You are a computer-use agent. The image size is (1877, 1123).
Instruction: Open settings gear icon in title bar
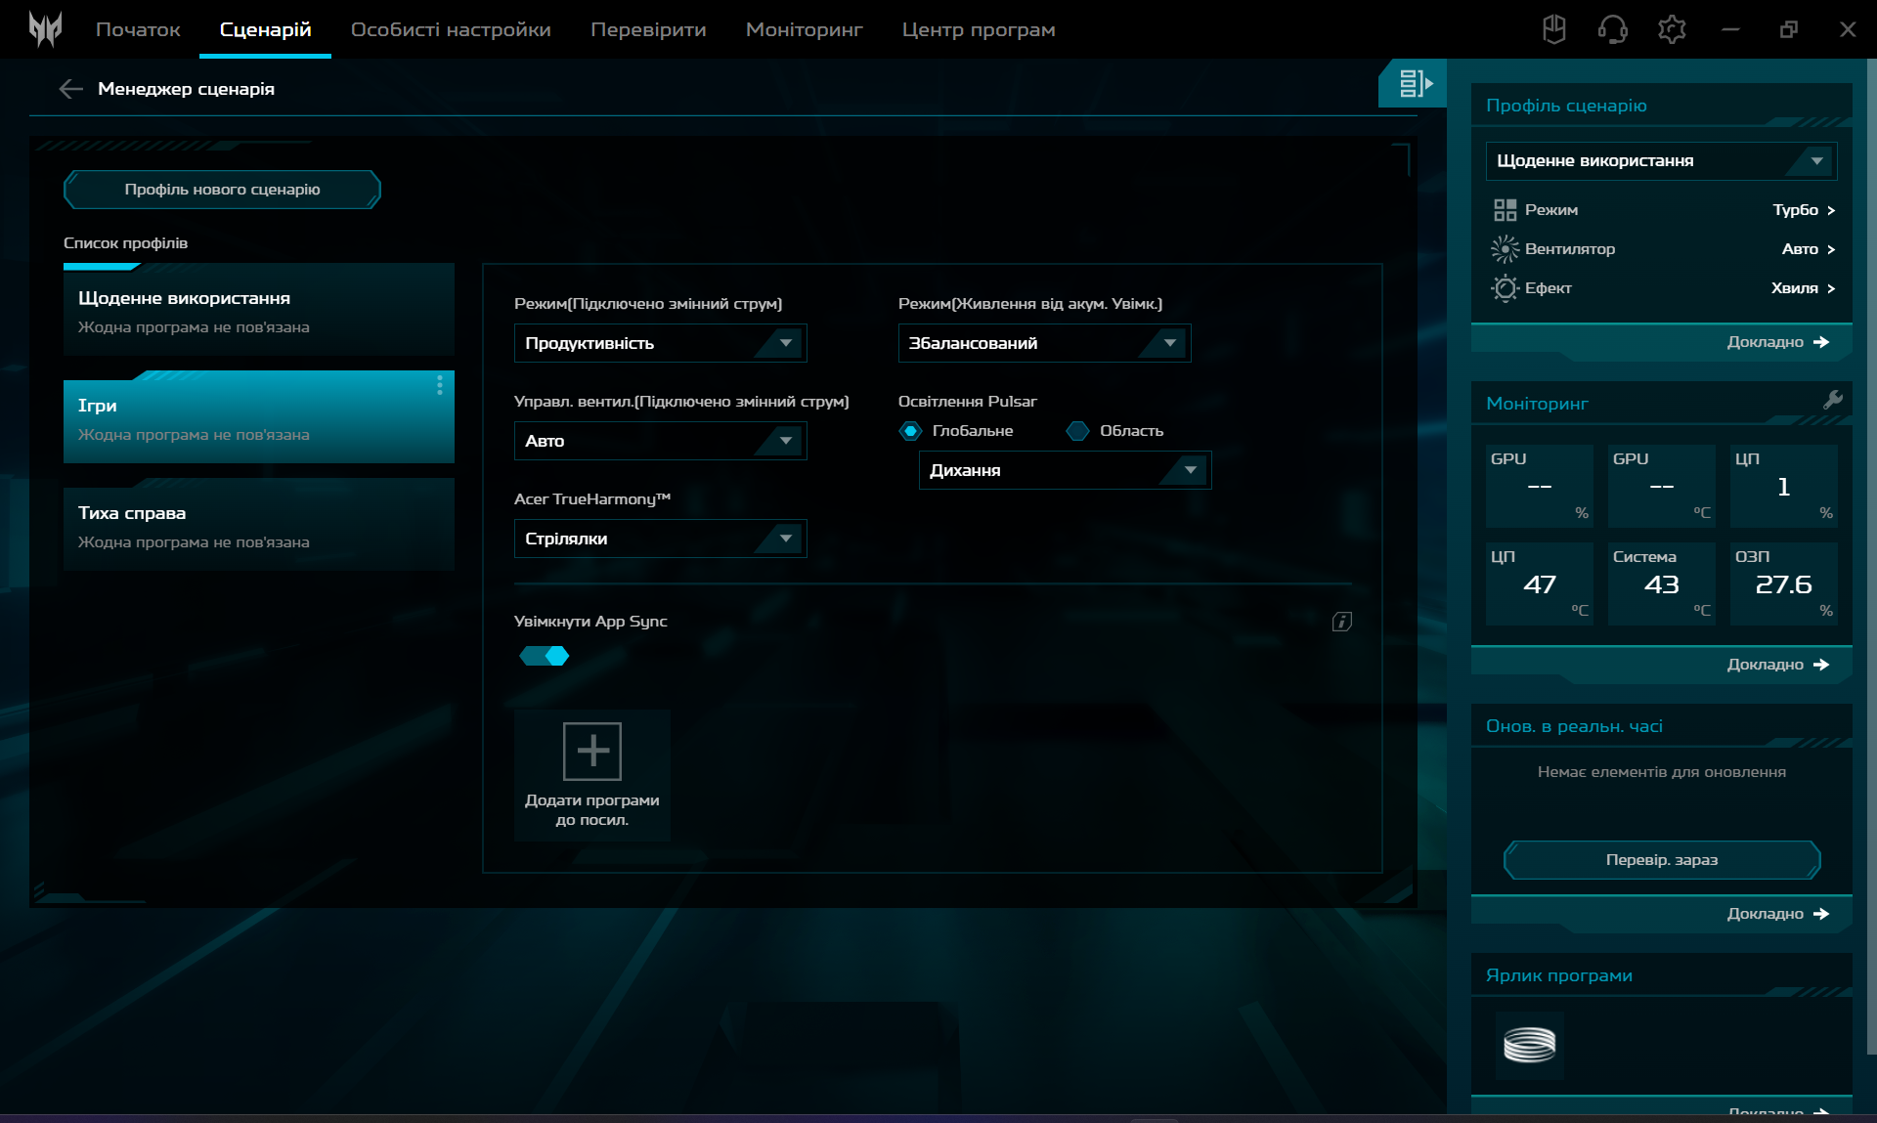pyautogui.click(x=1672, y=29)
